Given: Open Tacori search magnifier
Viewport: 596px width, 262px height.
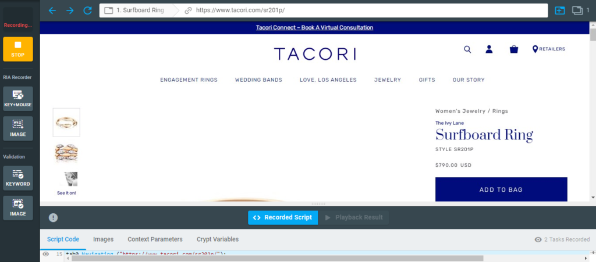Looking at the screenshot, I should pyautogui.click(x=467, y=49).
